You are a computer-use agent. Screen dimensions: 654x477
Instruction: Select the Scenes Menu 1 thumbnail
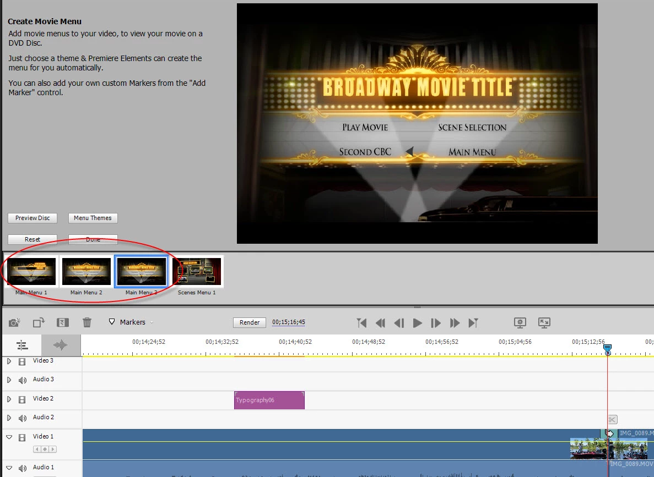pyautogui.click(x=197, y=272)
